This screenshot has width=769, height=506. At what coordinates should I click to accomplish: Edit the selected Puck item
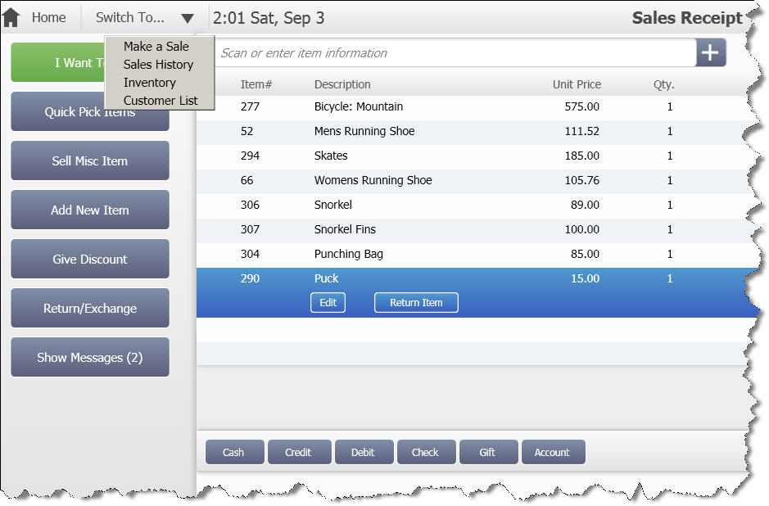328,303
